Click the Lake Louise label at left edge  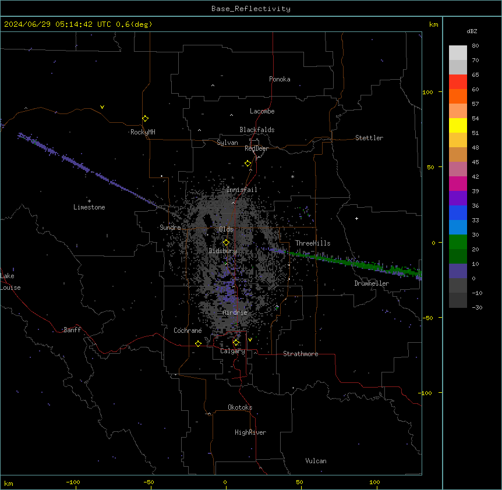(9, 282)
